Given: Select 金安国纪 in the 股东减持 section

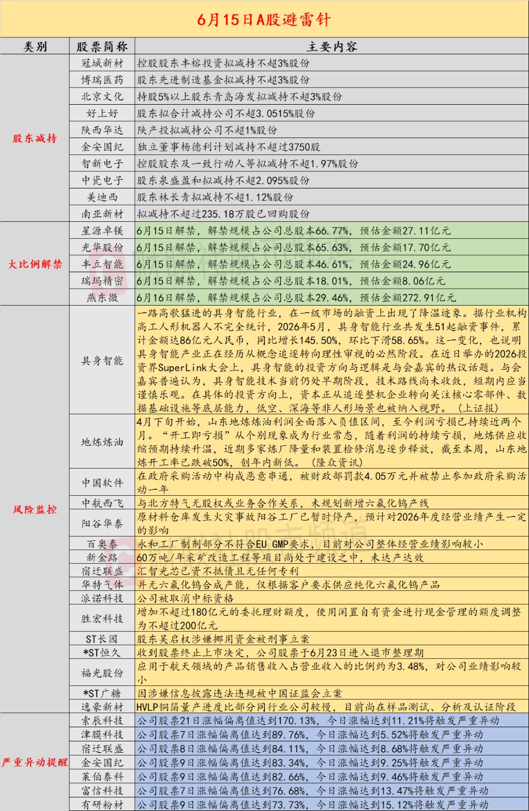Looking at the screenshot, I should (102, 147).
